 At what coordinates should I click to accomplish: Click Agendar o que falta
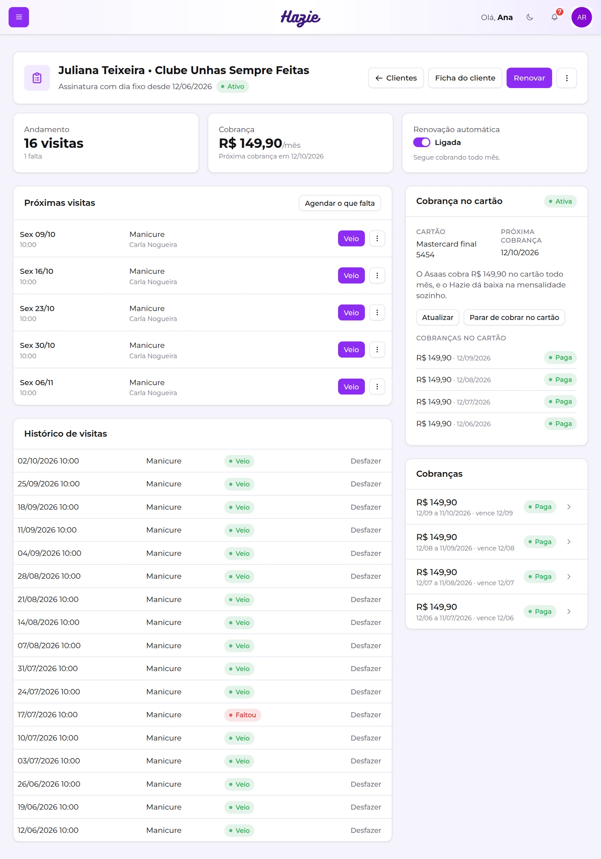click(x=339, y=203)
